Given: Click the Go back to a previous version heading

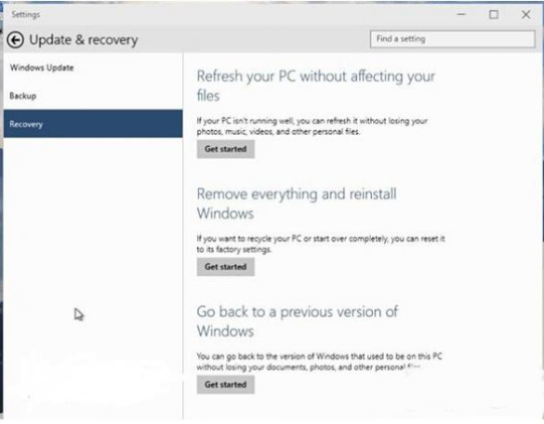Looking at the screenshot, I should [x=298, y=322].
